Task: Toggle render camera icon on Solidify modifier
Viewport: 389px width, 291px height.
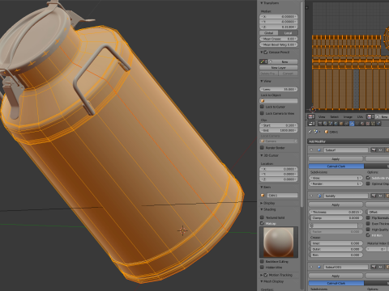Action: coord(374,196)
